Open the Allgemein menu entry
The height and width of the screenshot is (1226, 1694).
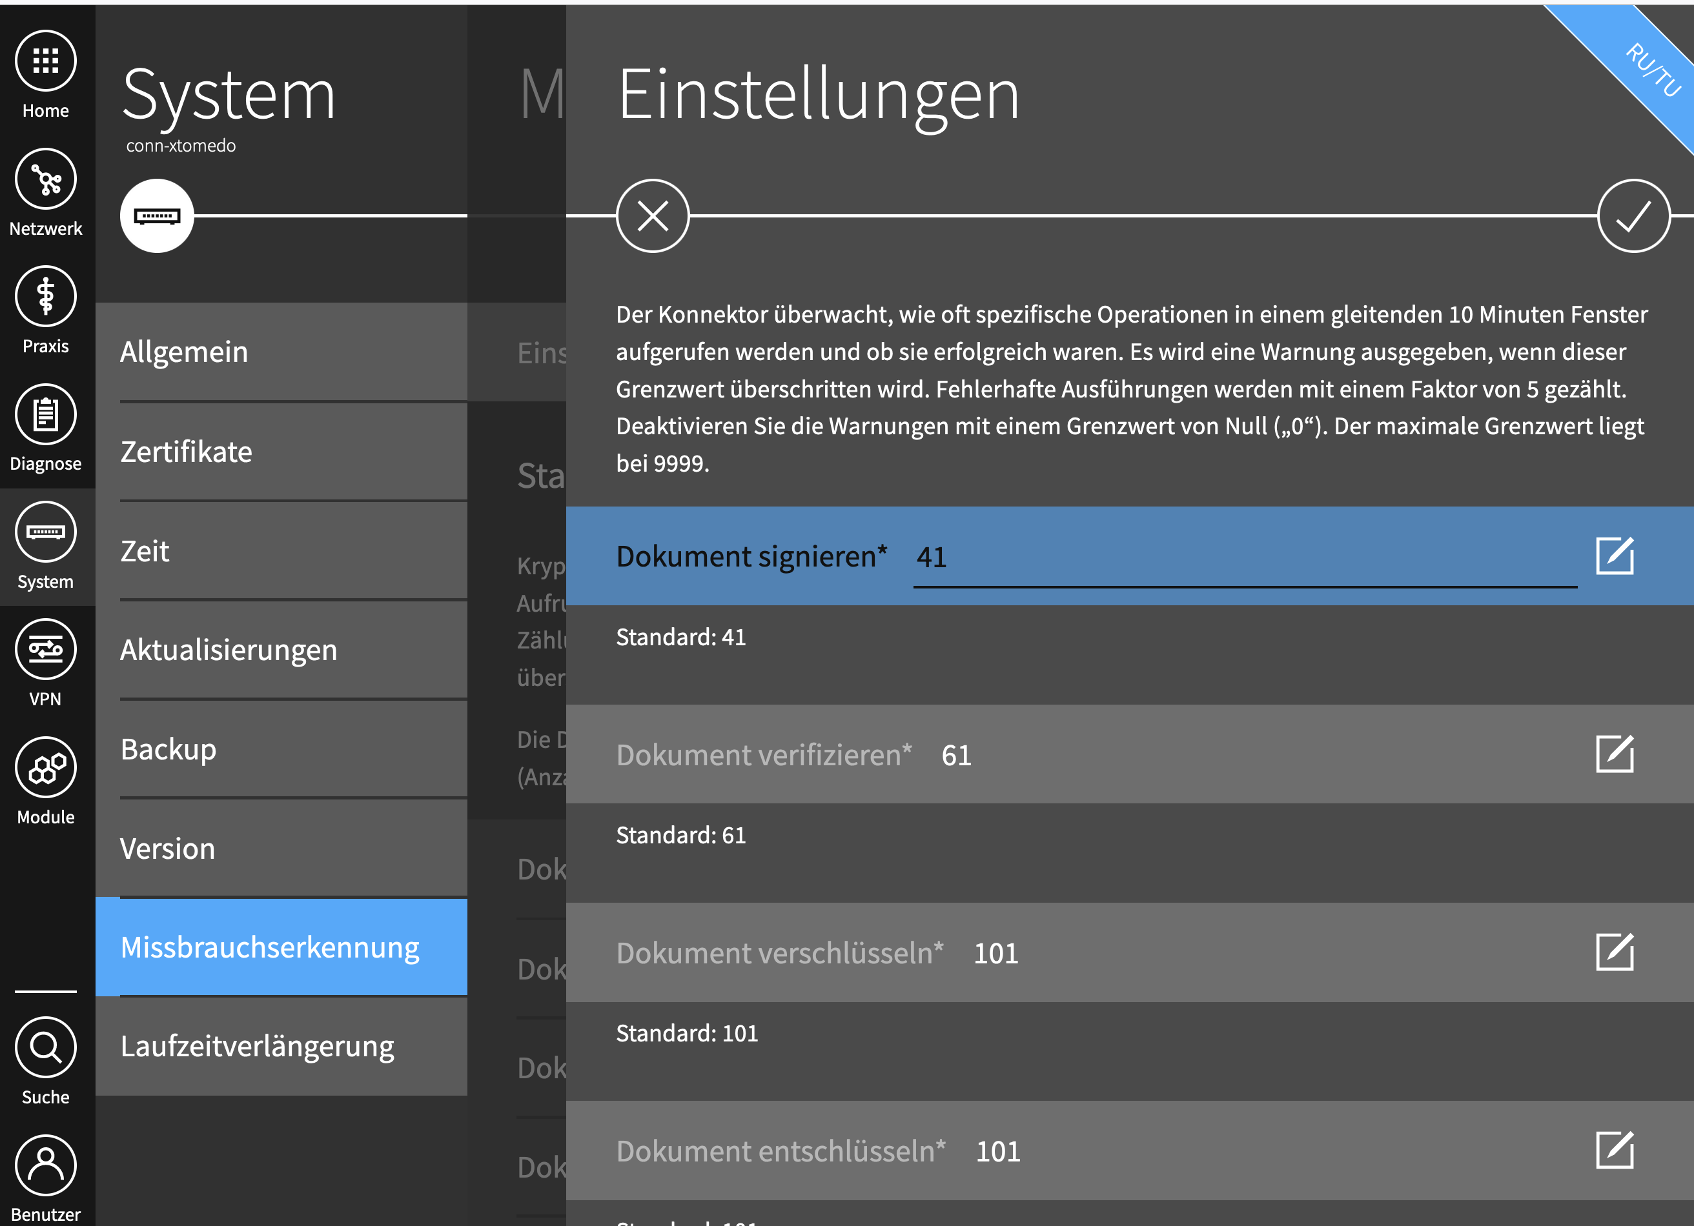coord(281,352)
